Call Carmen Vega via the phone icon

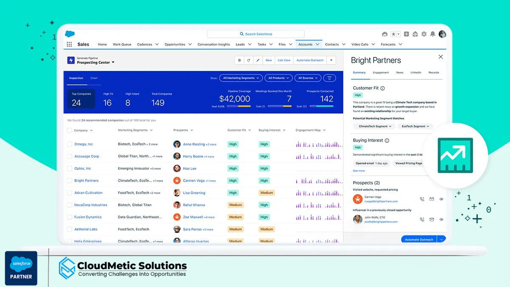[x=422, y=199]
